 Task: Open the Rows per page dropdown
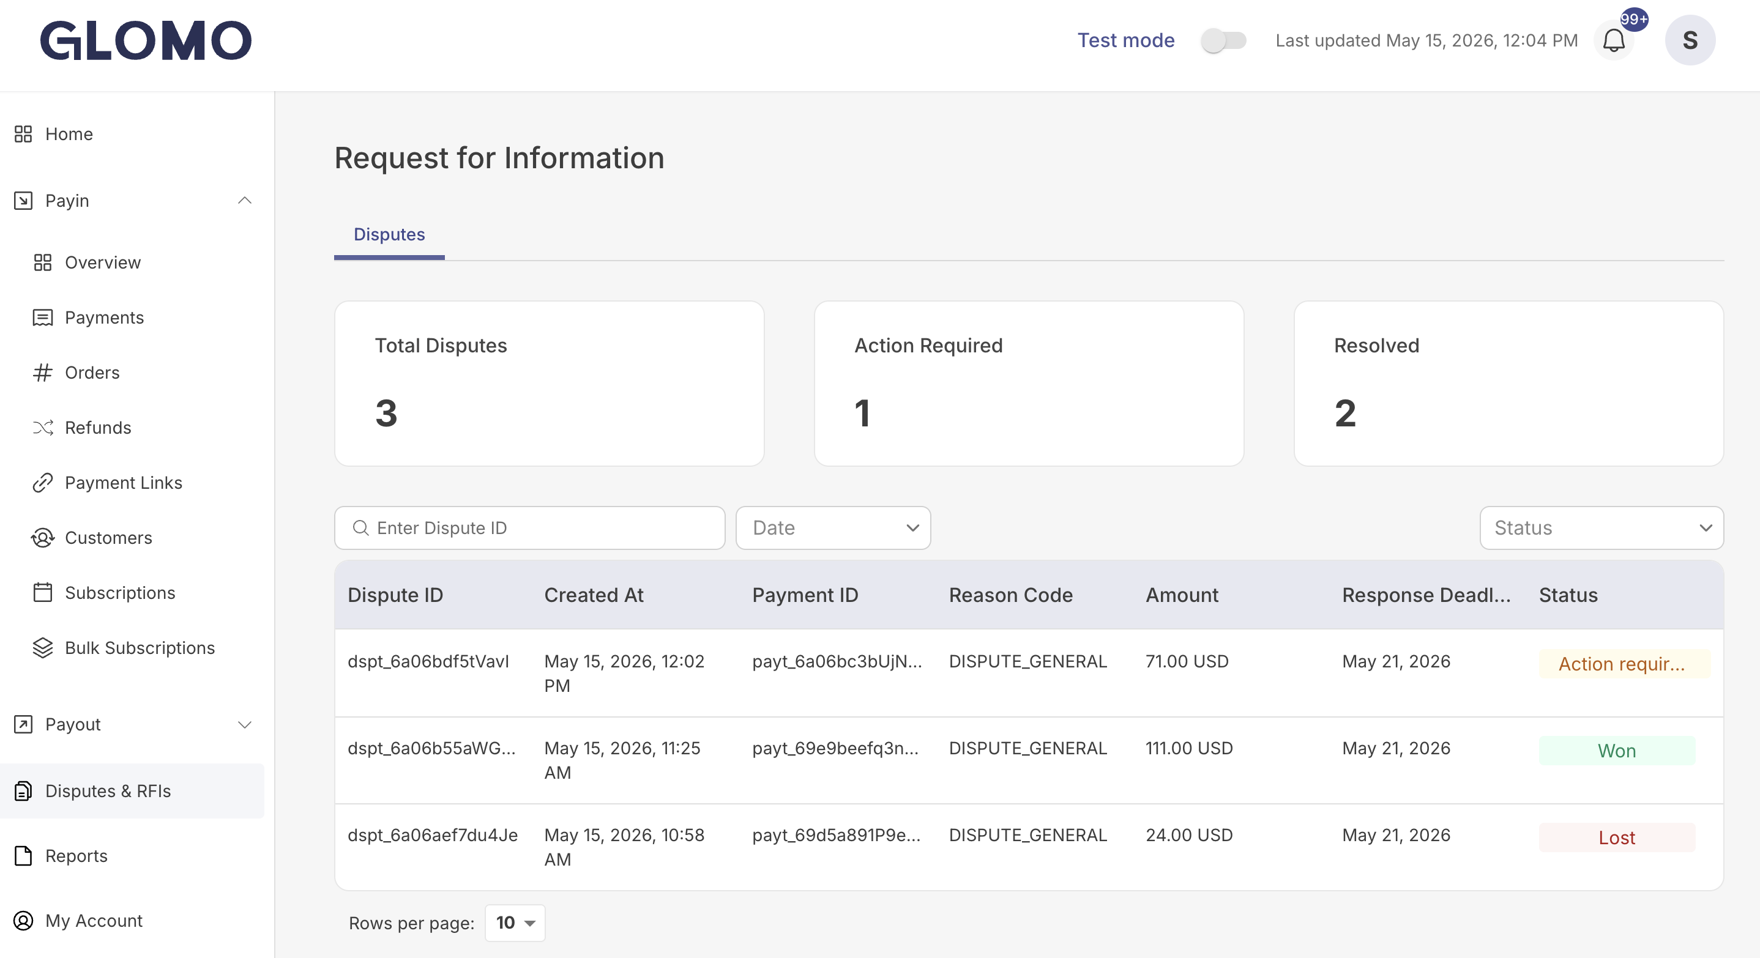(x=515, y=923)
